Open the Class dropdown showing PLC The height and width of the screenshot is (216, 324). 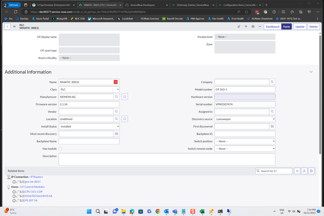pyautogui.click(x=89, y=90)
